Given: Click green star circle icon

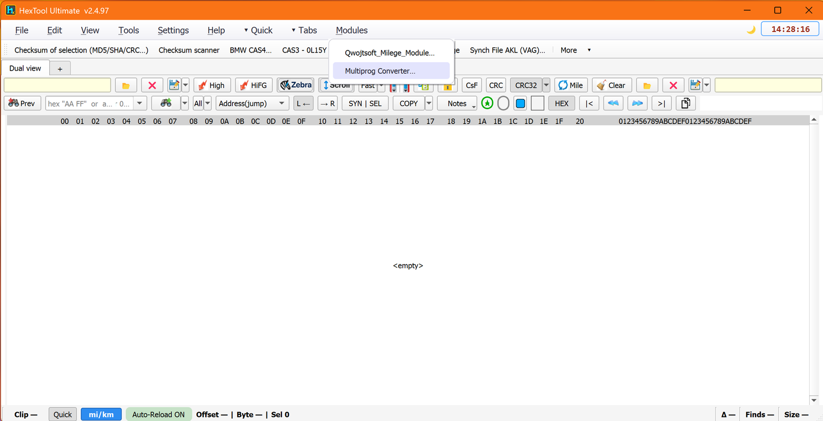Looking at the screenshot, I should tap(487, 103).
